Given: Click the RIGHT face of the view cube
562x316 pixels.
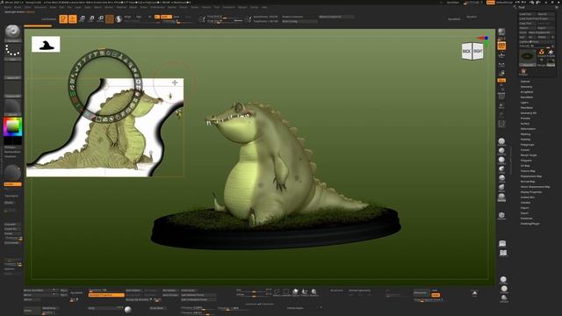Looking at the screenshot, I should pos(478,51).
